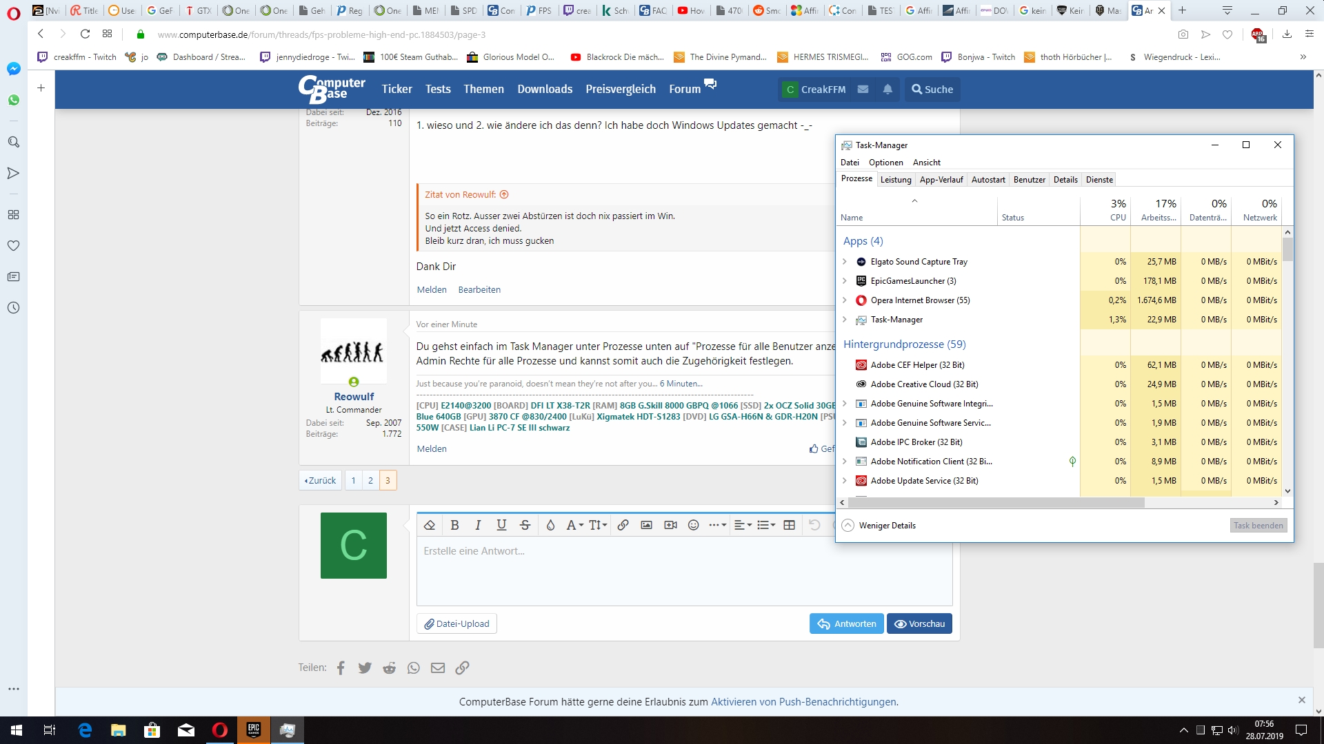Open File Explorer from taskbar
The width and height of the screenshot is (1324, 744).
click(119, 730)
